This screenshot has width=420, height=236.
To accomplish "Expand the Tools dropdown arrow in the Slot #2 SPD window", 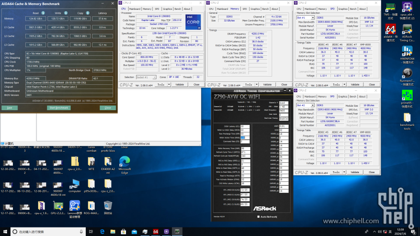I will 344,172.
